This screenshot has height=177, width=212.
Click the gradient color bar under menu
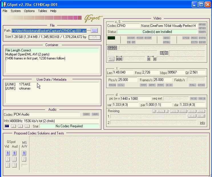point(43,18)
